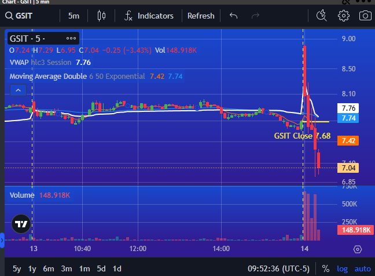Open the time axis settings icon
Viewport: 375px width, 276px height.
358,249
